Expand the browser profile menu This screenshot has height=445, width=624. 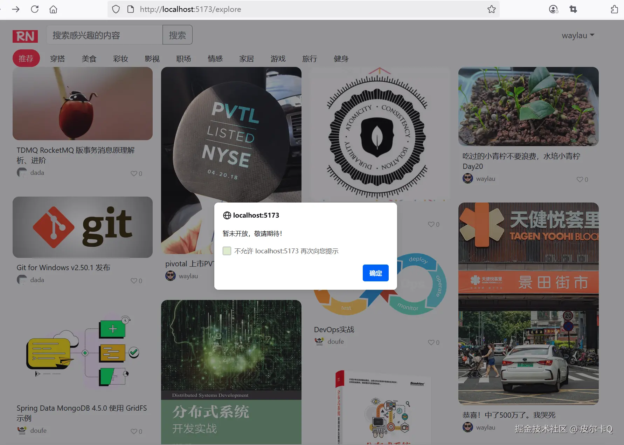coord(553,9)
